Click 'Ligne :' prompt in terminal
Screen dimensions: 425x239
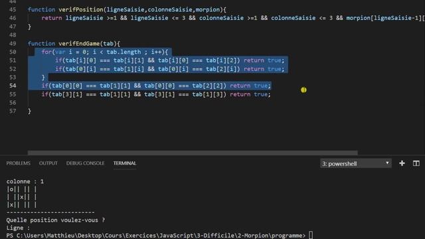point(18,228)
